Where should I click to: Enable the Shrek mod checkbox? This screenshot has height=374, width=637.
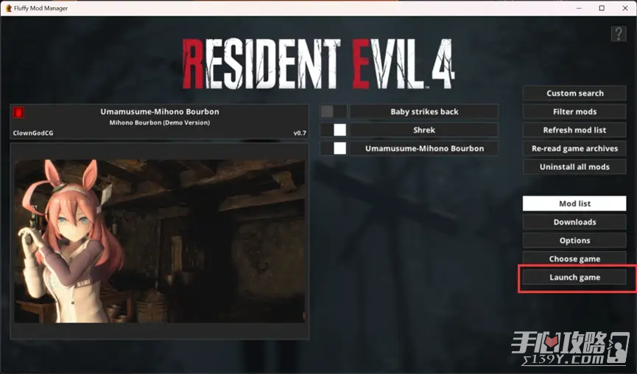click(x=334, y=130)
